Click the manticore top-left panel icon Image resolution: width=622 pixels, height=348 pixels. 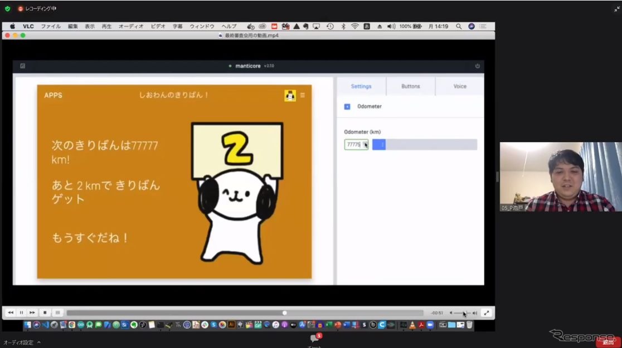point(23,66)
